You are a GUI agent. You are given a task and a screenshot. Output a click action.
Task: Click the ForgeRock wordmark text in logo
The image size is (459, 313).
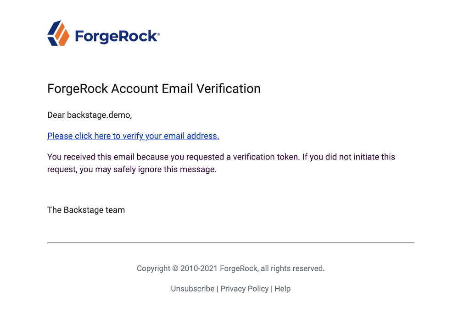[x=116, y=36]
